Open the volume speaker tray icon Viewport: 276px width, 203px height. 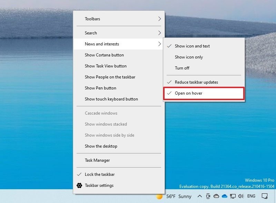241,196
